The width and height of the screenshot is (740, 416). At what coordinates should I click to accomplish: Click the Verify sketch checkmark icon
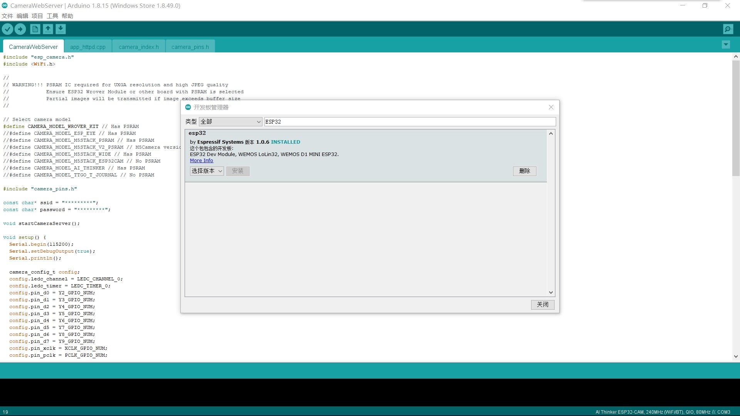point(7,29)
